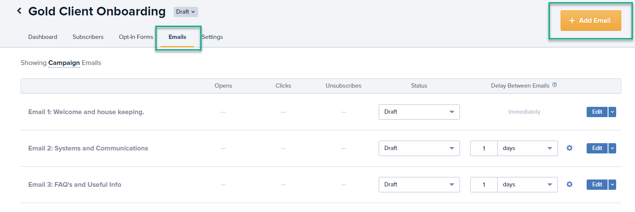635x212 pixels.
Task: Open Email 3: FAQ's and Useful Info
Action: click(75, 185)
